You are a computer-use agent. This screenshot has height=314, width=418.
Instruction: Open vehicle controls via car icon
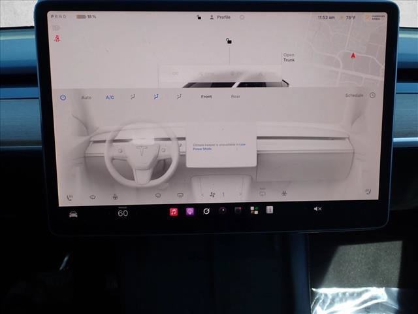pos(73,215)
